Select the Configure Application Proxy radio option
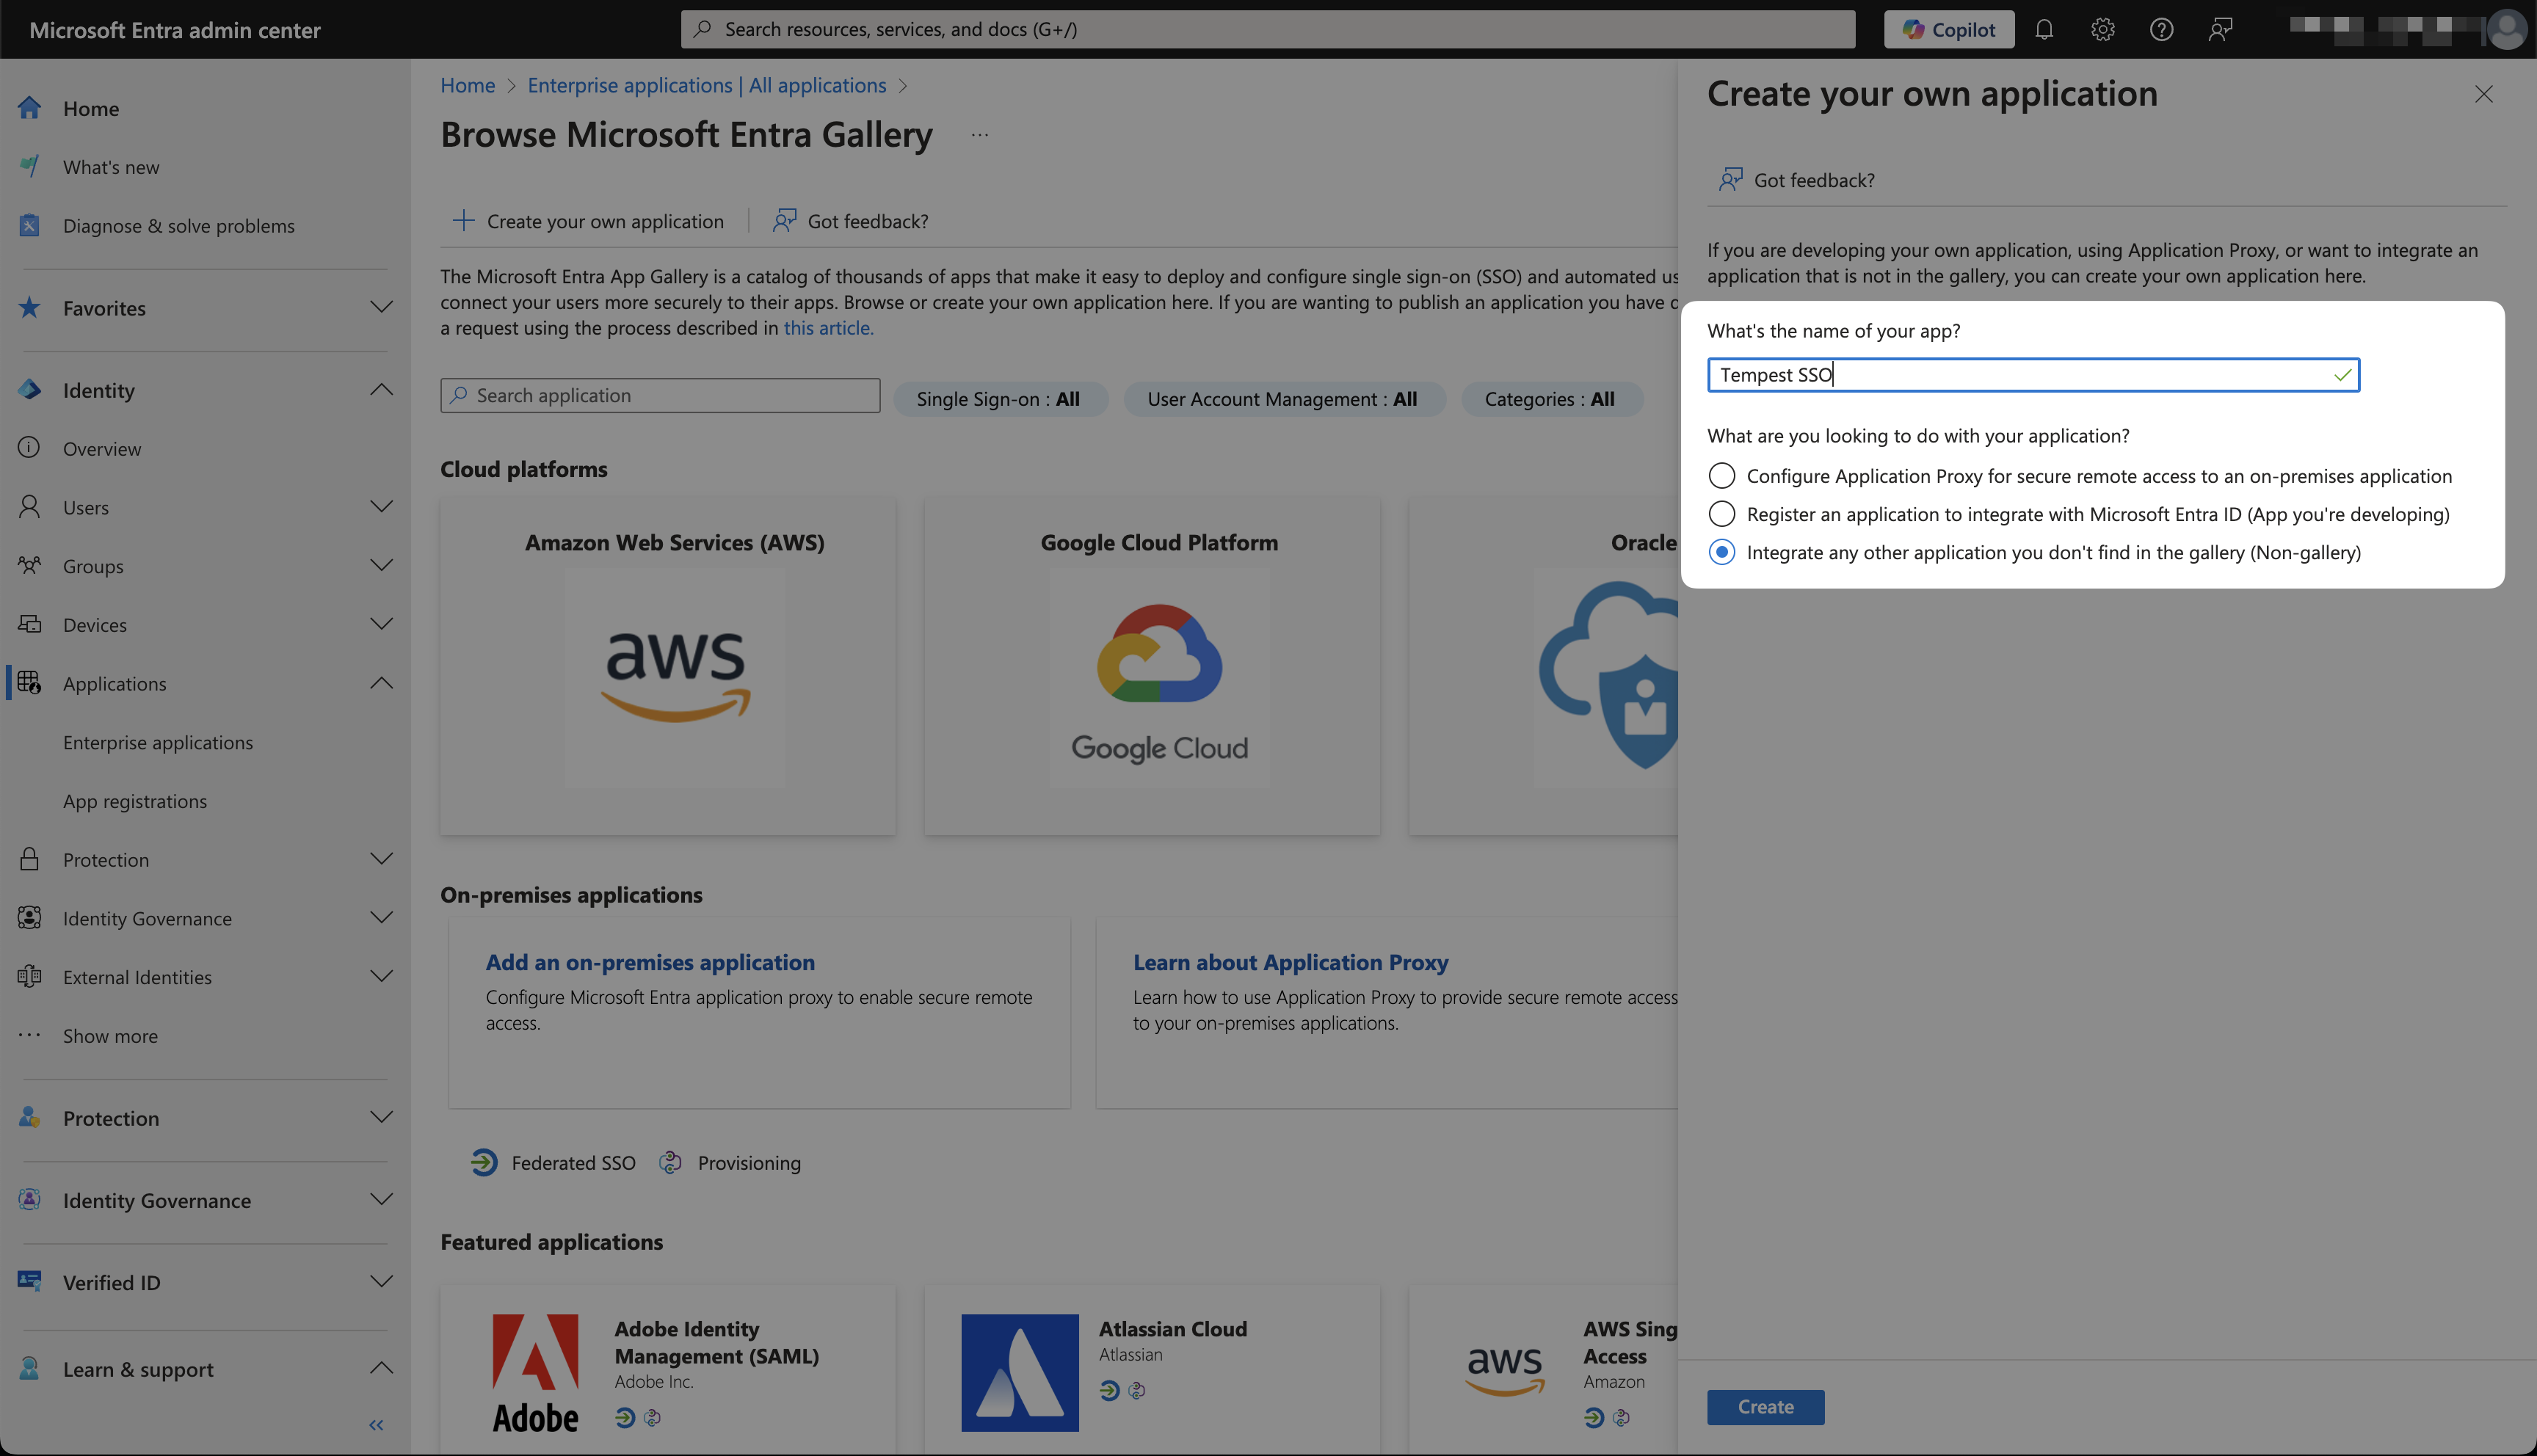 coord(1721,476)
